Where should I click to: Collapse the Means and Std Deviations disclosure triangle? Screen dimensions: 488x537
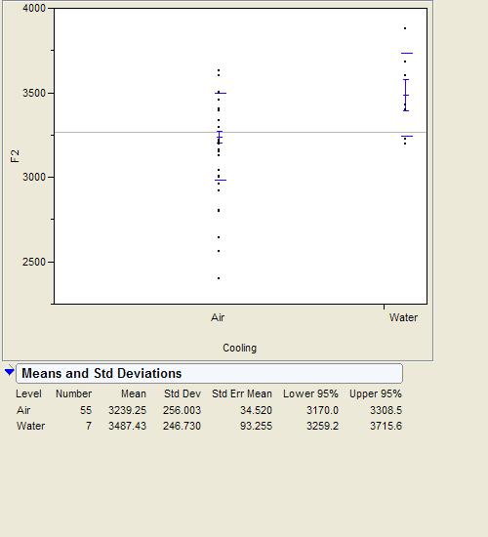(10, 372)
